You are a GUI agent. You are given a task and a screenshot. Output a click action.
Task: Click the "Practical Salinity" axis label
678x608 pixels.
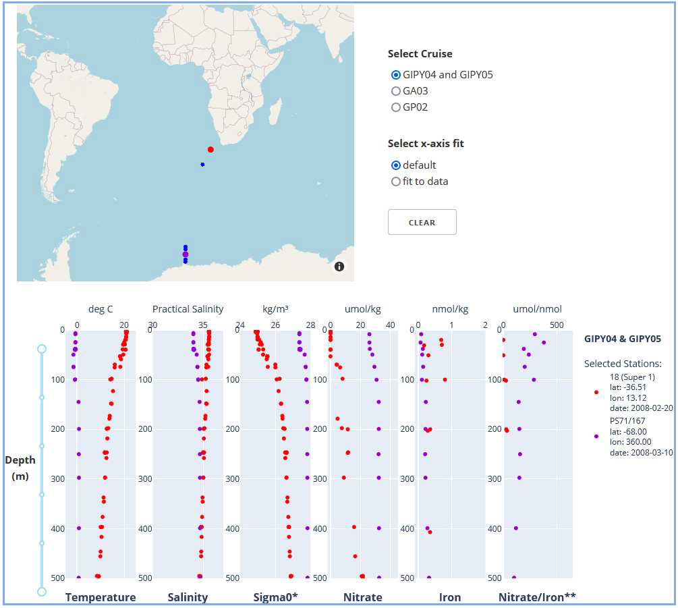click(x=188, y=309)
